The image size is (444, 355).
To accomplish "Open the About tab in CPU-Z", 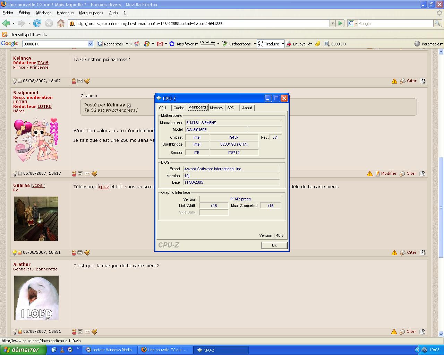I will pyautogui.click(x=247, y=108).
